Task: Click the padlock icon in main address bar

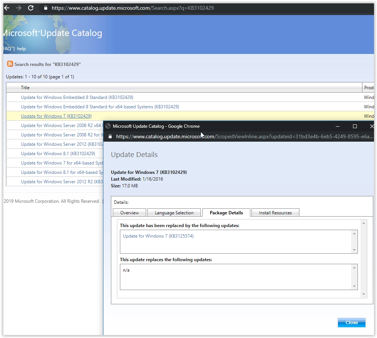Action: [x=46, y=8]
